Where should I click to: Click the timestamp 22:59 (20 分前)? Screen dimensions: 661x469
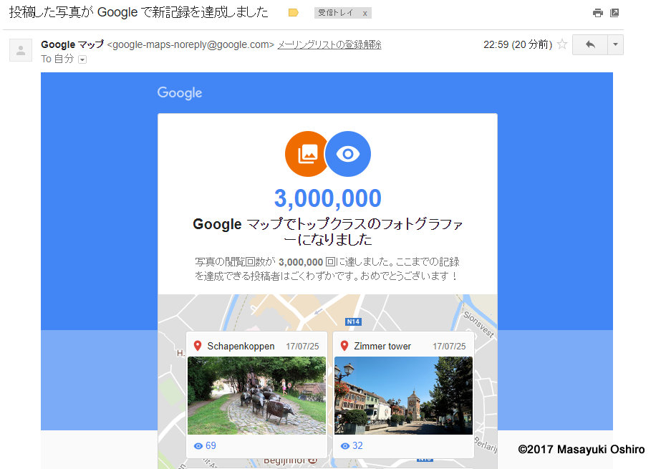(518, 44)
